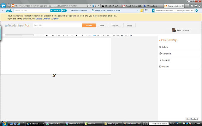Screen dimensions: 202x126
Task: Switch to the Facebook tab
Action: point(153,6)
